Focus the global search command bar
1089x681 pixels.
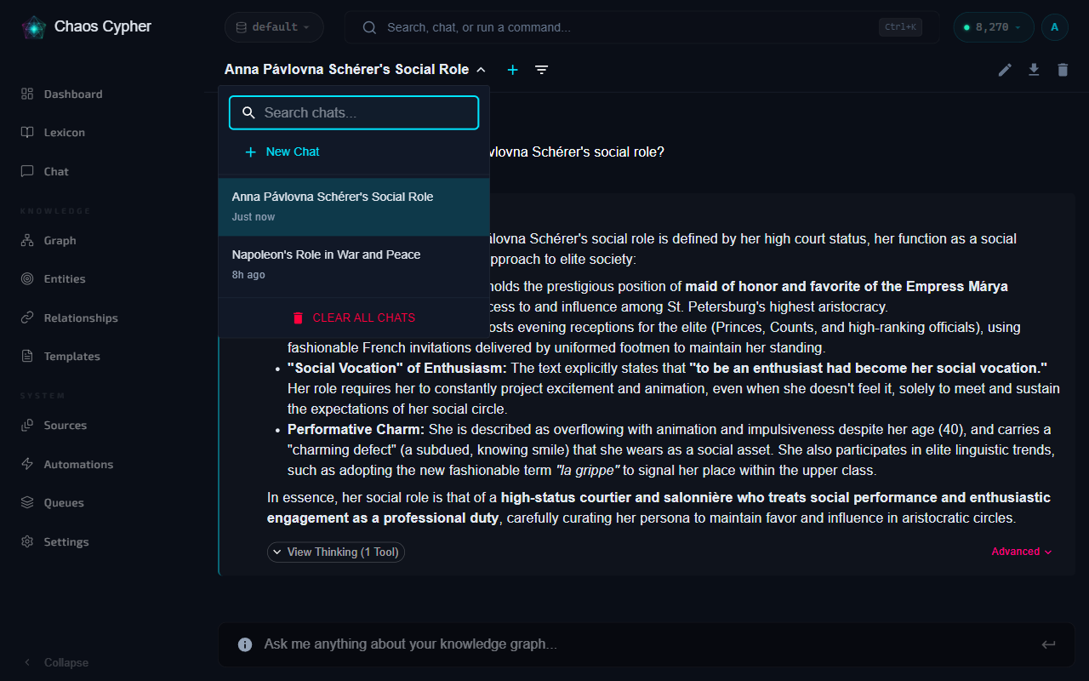(x=642, y=27)
